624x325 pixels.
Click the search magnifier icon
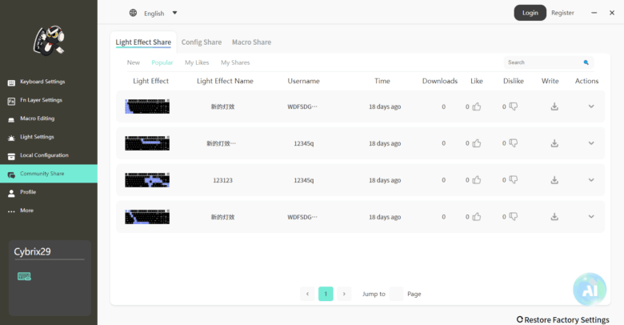pos(586,62)
